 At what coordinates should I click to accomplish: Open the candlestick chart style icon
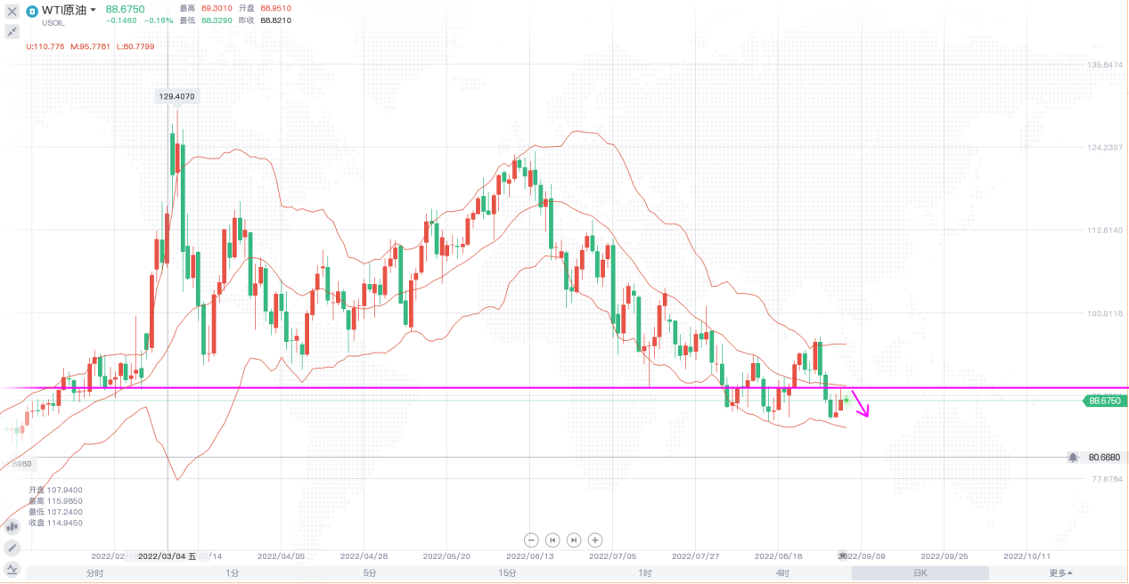(x=12, y=527)
